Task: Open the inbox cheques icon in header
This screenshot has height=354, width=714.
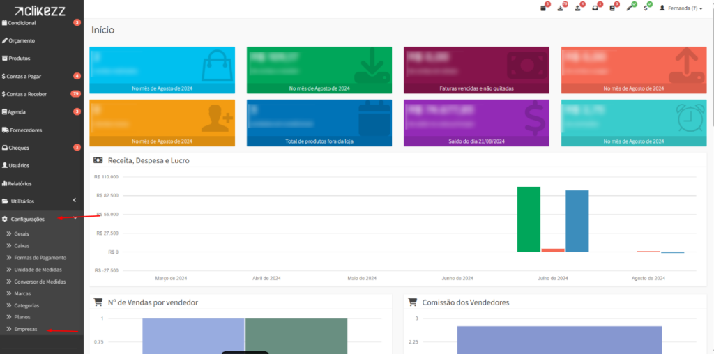Action: (x=595, y=8)
